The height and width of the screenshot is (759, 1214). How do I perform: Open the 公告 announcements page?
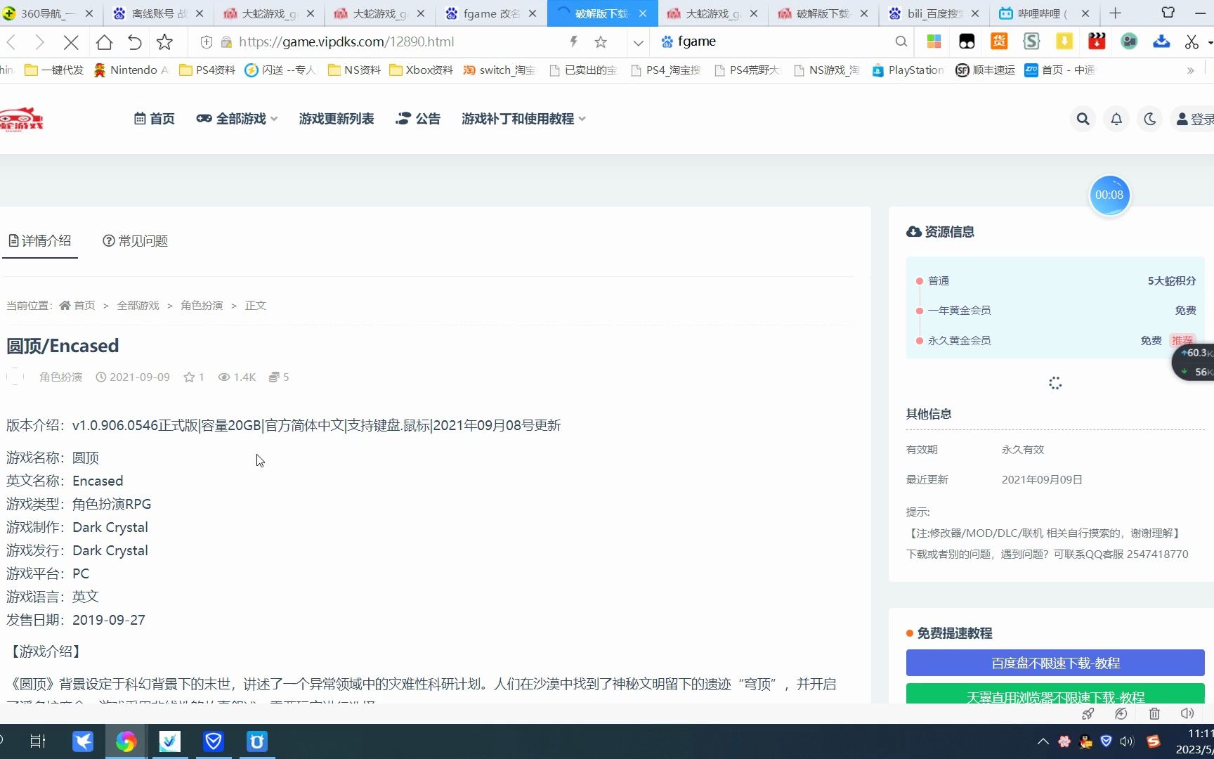418,119
